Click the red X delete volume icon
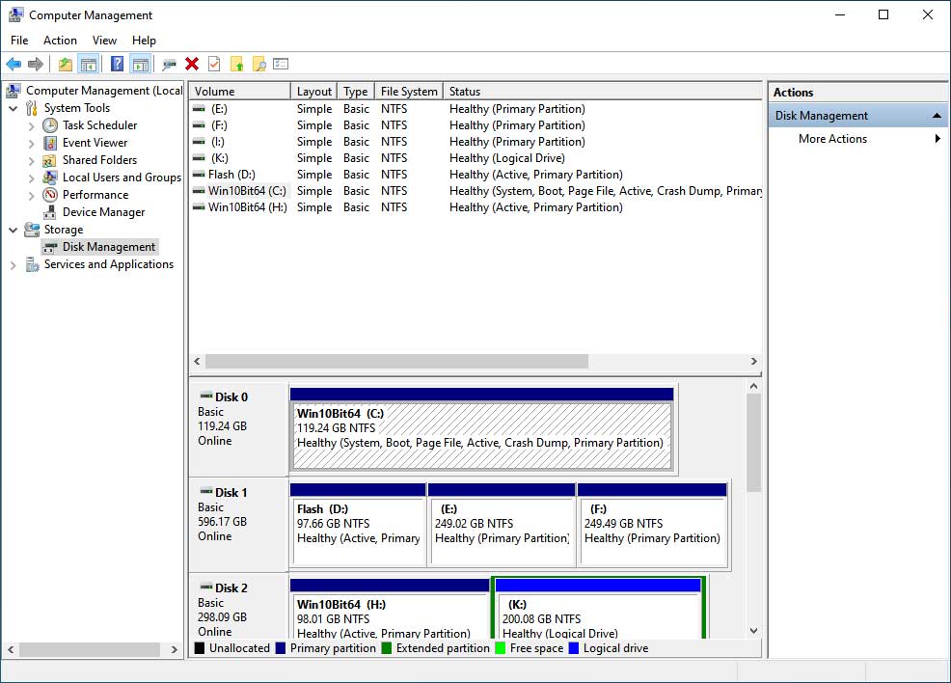Viewport: 951px width, 683px height. pos(191,64)
